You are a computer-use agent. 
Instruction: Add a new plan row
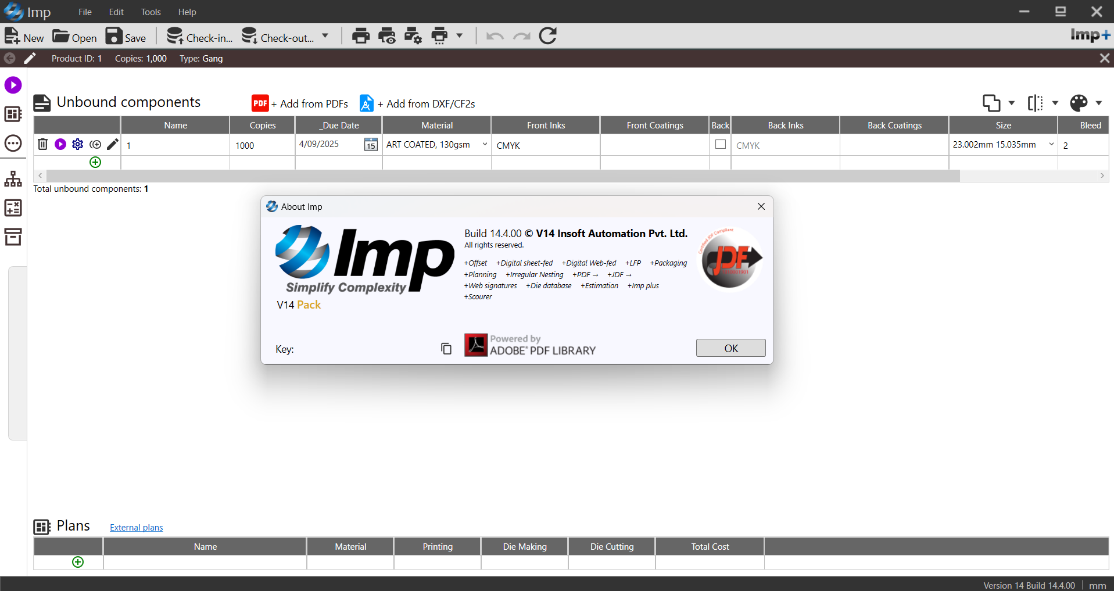coord(78,562)
